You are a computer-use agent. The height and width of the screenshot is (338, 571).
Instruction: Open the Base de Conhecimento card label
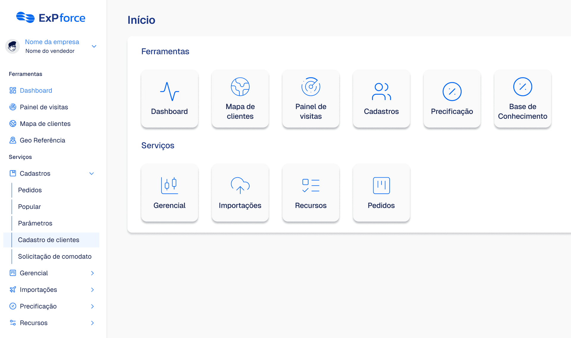point(523,111)
